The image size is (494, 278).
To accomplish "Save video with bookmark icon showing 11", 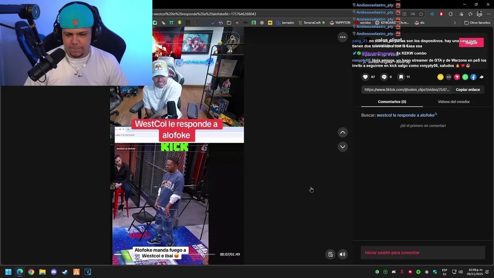I will (401, 77).
